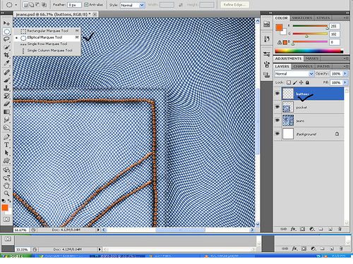Hide the jeans layer eye icon
The height and width of the screenshot is (264, 353).
coord(277,120)
